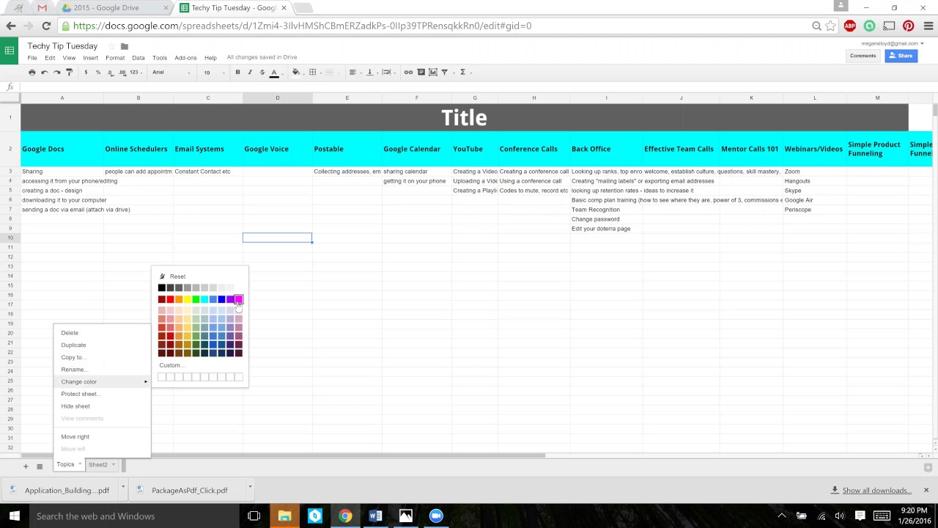Decrease decimal places icon
Viewport: 938px width, 528px height.
(x=110, y=72)
